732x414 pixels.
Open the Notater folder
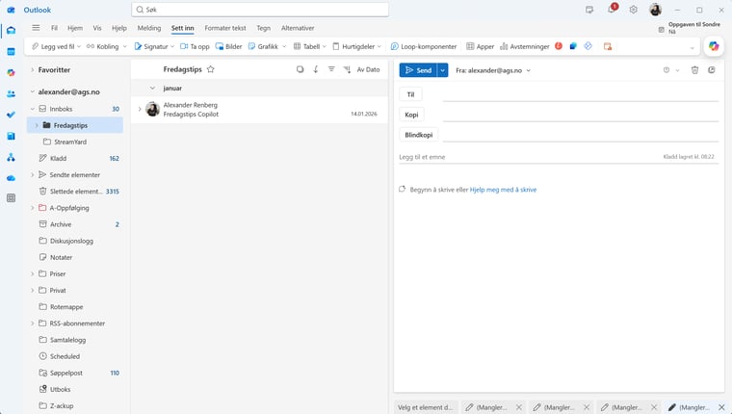coord(75,257)
